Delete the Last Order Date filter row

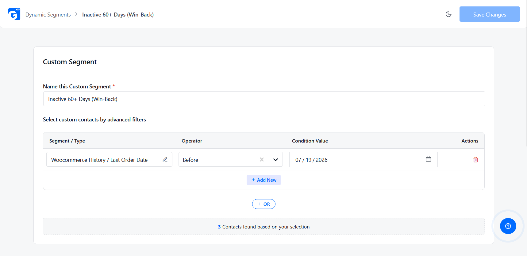click(x=475, y=159)
